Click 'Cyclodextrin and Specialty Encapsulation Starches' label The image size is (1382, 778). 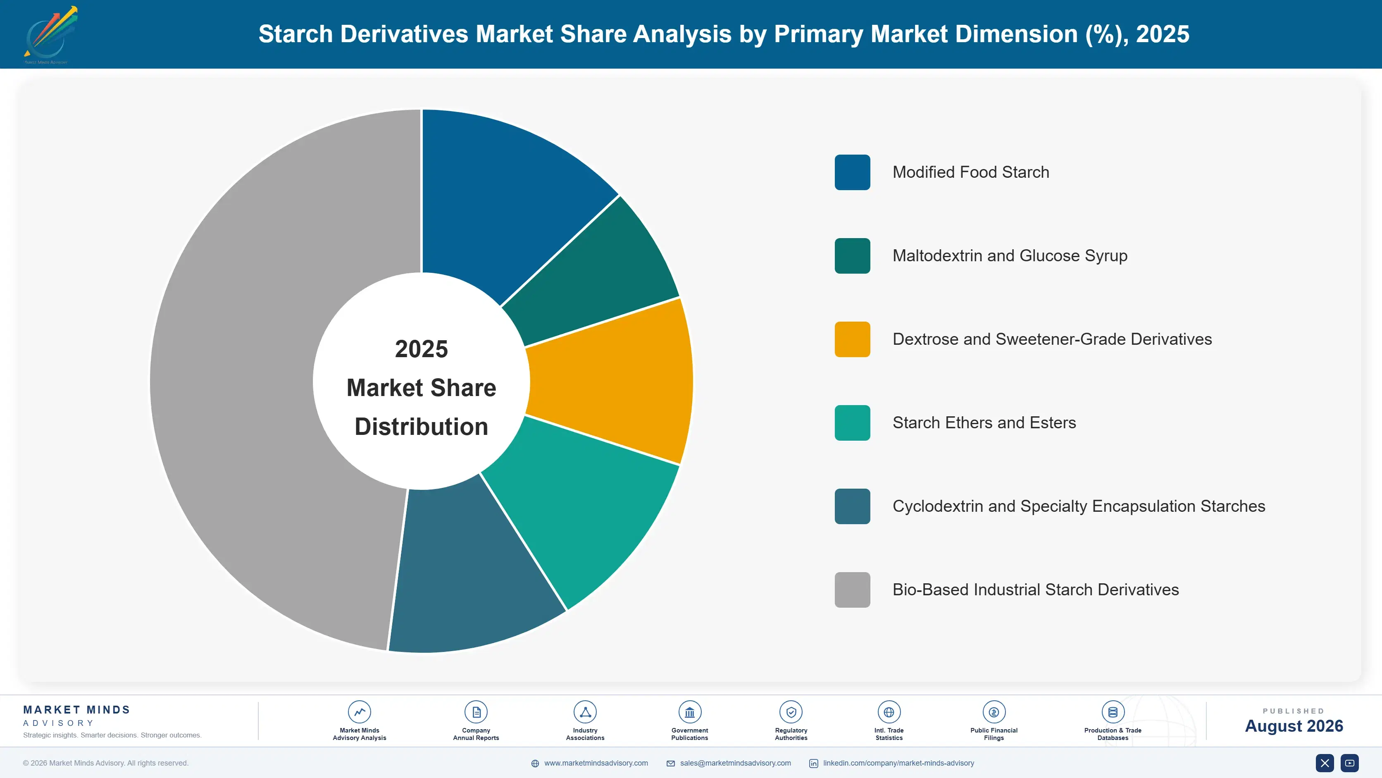tap(1078, 506)
